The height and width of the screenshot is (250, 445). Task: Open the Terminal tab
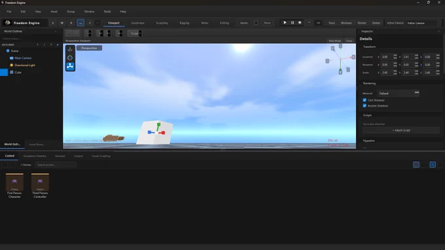[60, 156]
